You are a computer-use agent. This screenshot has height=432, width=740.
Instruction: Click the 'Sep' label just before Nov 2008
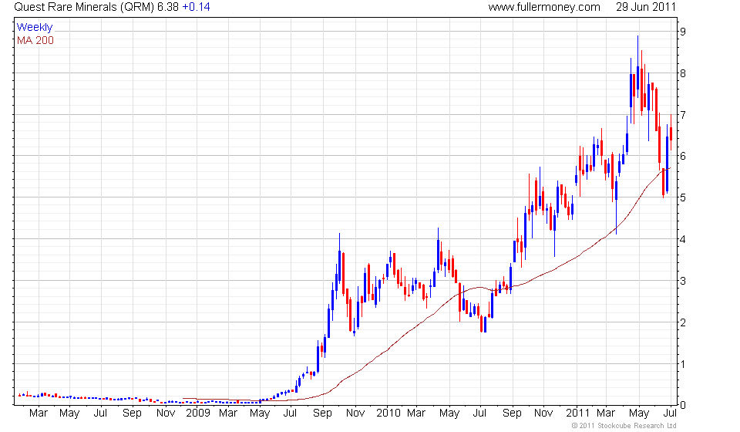tap(132, 413)
